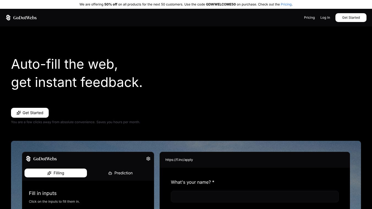Click the header Get Started button
372x209 pixels.
point(351,18)
